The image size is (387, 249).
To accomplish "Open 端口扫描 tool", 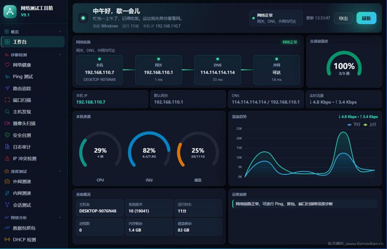I will [33, 100].
